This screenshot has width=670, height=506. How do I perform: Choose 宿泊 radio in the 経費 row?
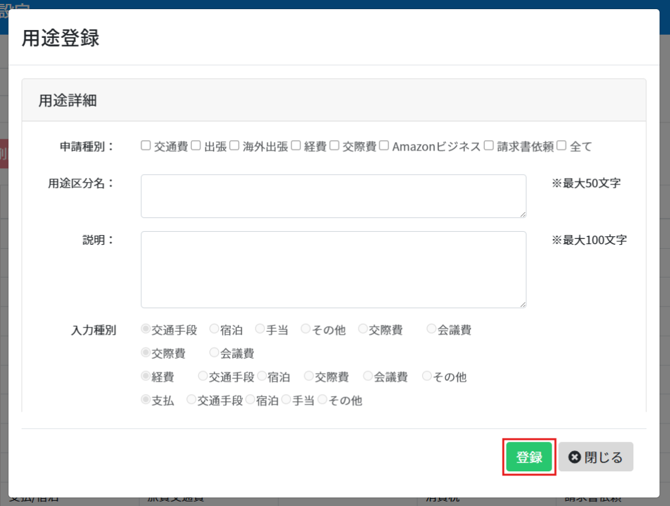coord(262,376)
